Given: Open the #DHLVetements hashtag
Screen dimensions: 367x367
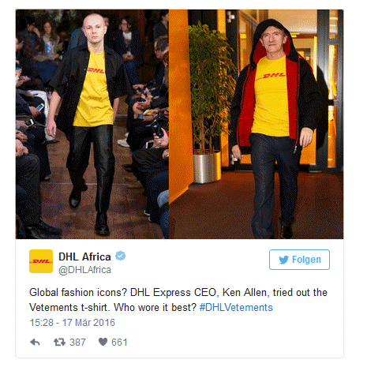Looking at the screenshot, I should (236, 307).
